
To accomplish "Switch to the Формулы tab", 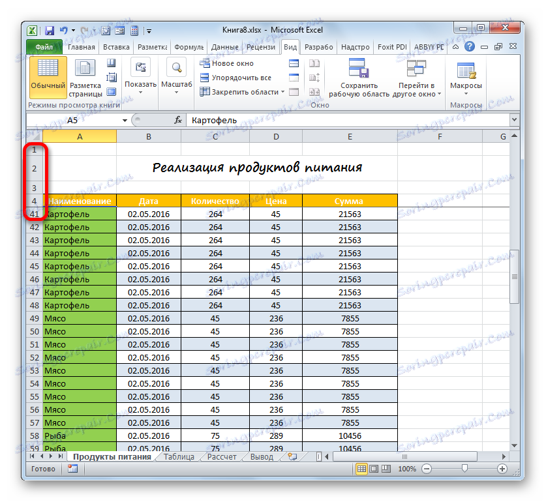I will pos(189,47).
